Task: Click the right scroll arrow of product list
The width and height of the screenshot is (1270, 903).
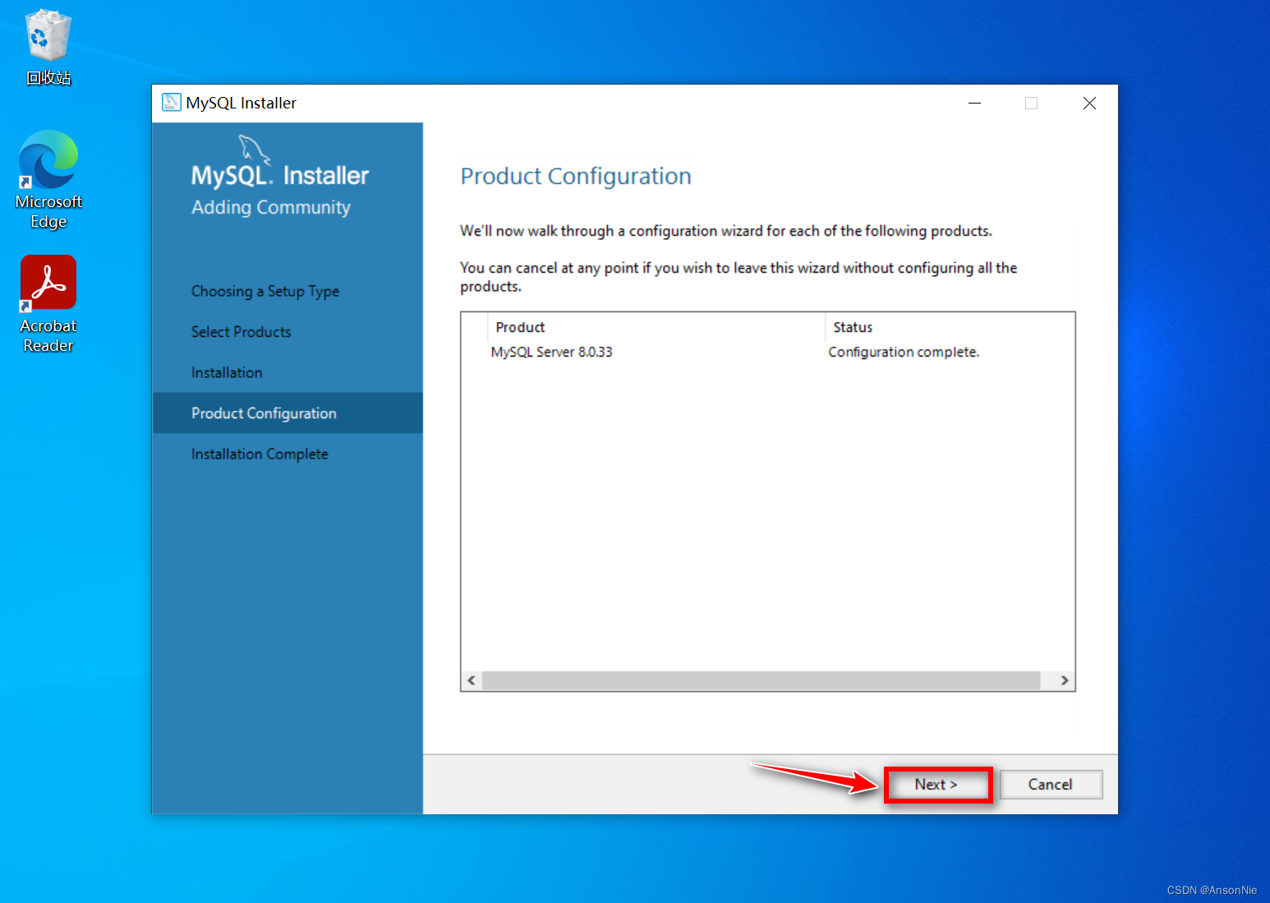Action: click(1065, 680)
